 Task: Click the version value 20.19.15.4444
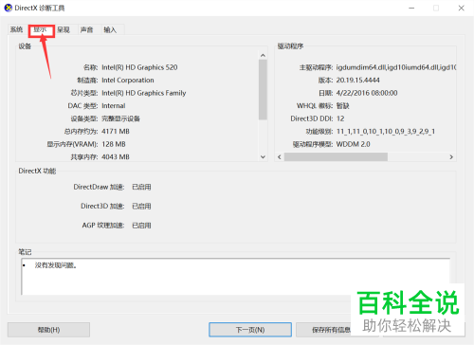[x=357, y=81]
